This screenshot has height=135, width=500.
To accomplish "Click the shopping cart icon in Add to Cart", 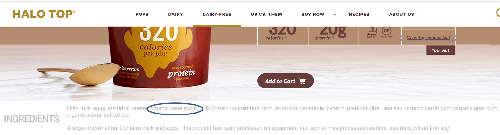I will coord(302,81).
